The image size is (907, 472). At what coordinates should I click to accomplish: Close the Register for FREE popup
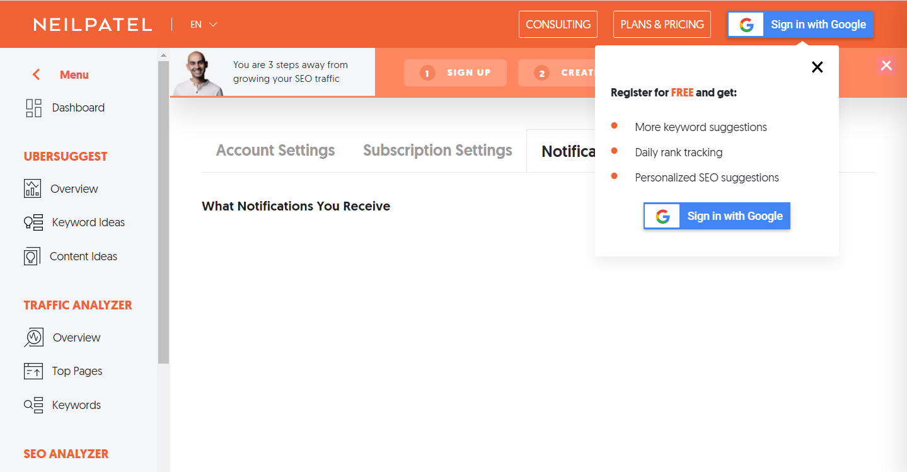click(x=817, y=67)
